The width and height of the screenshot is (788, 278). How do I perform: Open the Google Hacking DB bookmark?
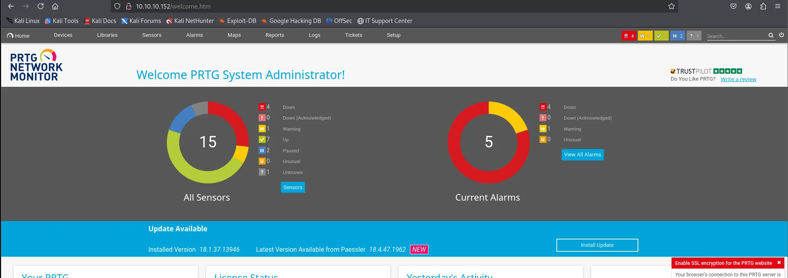pos(291,20)
